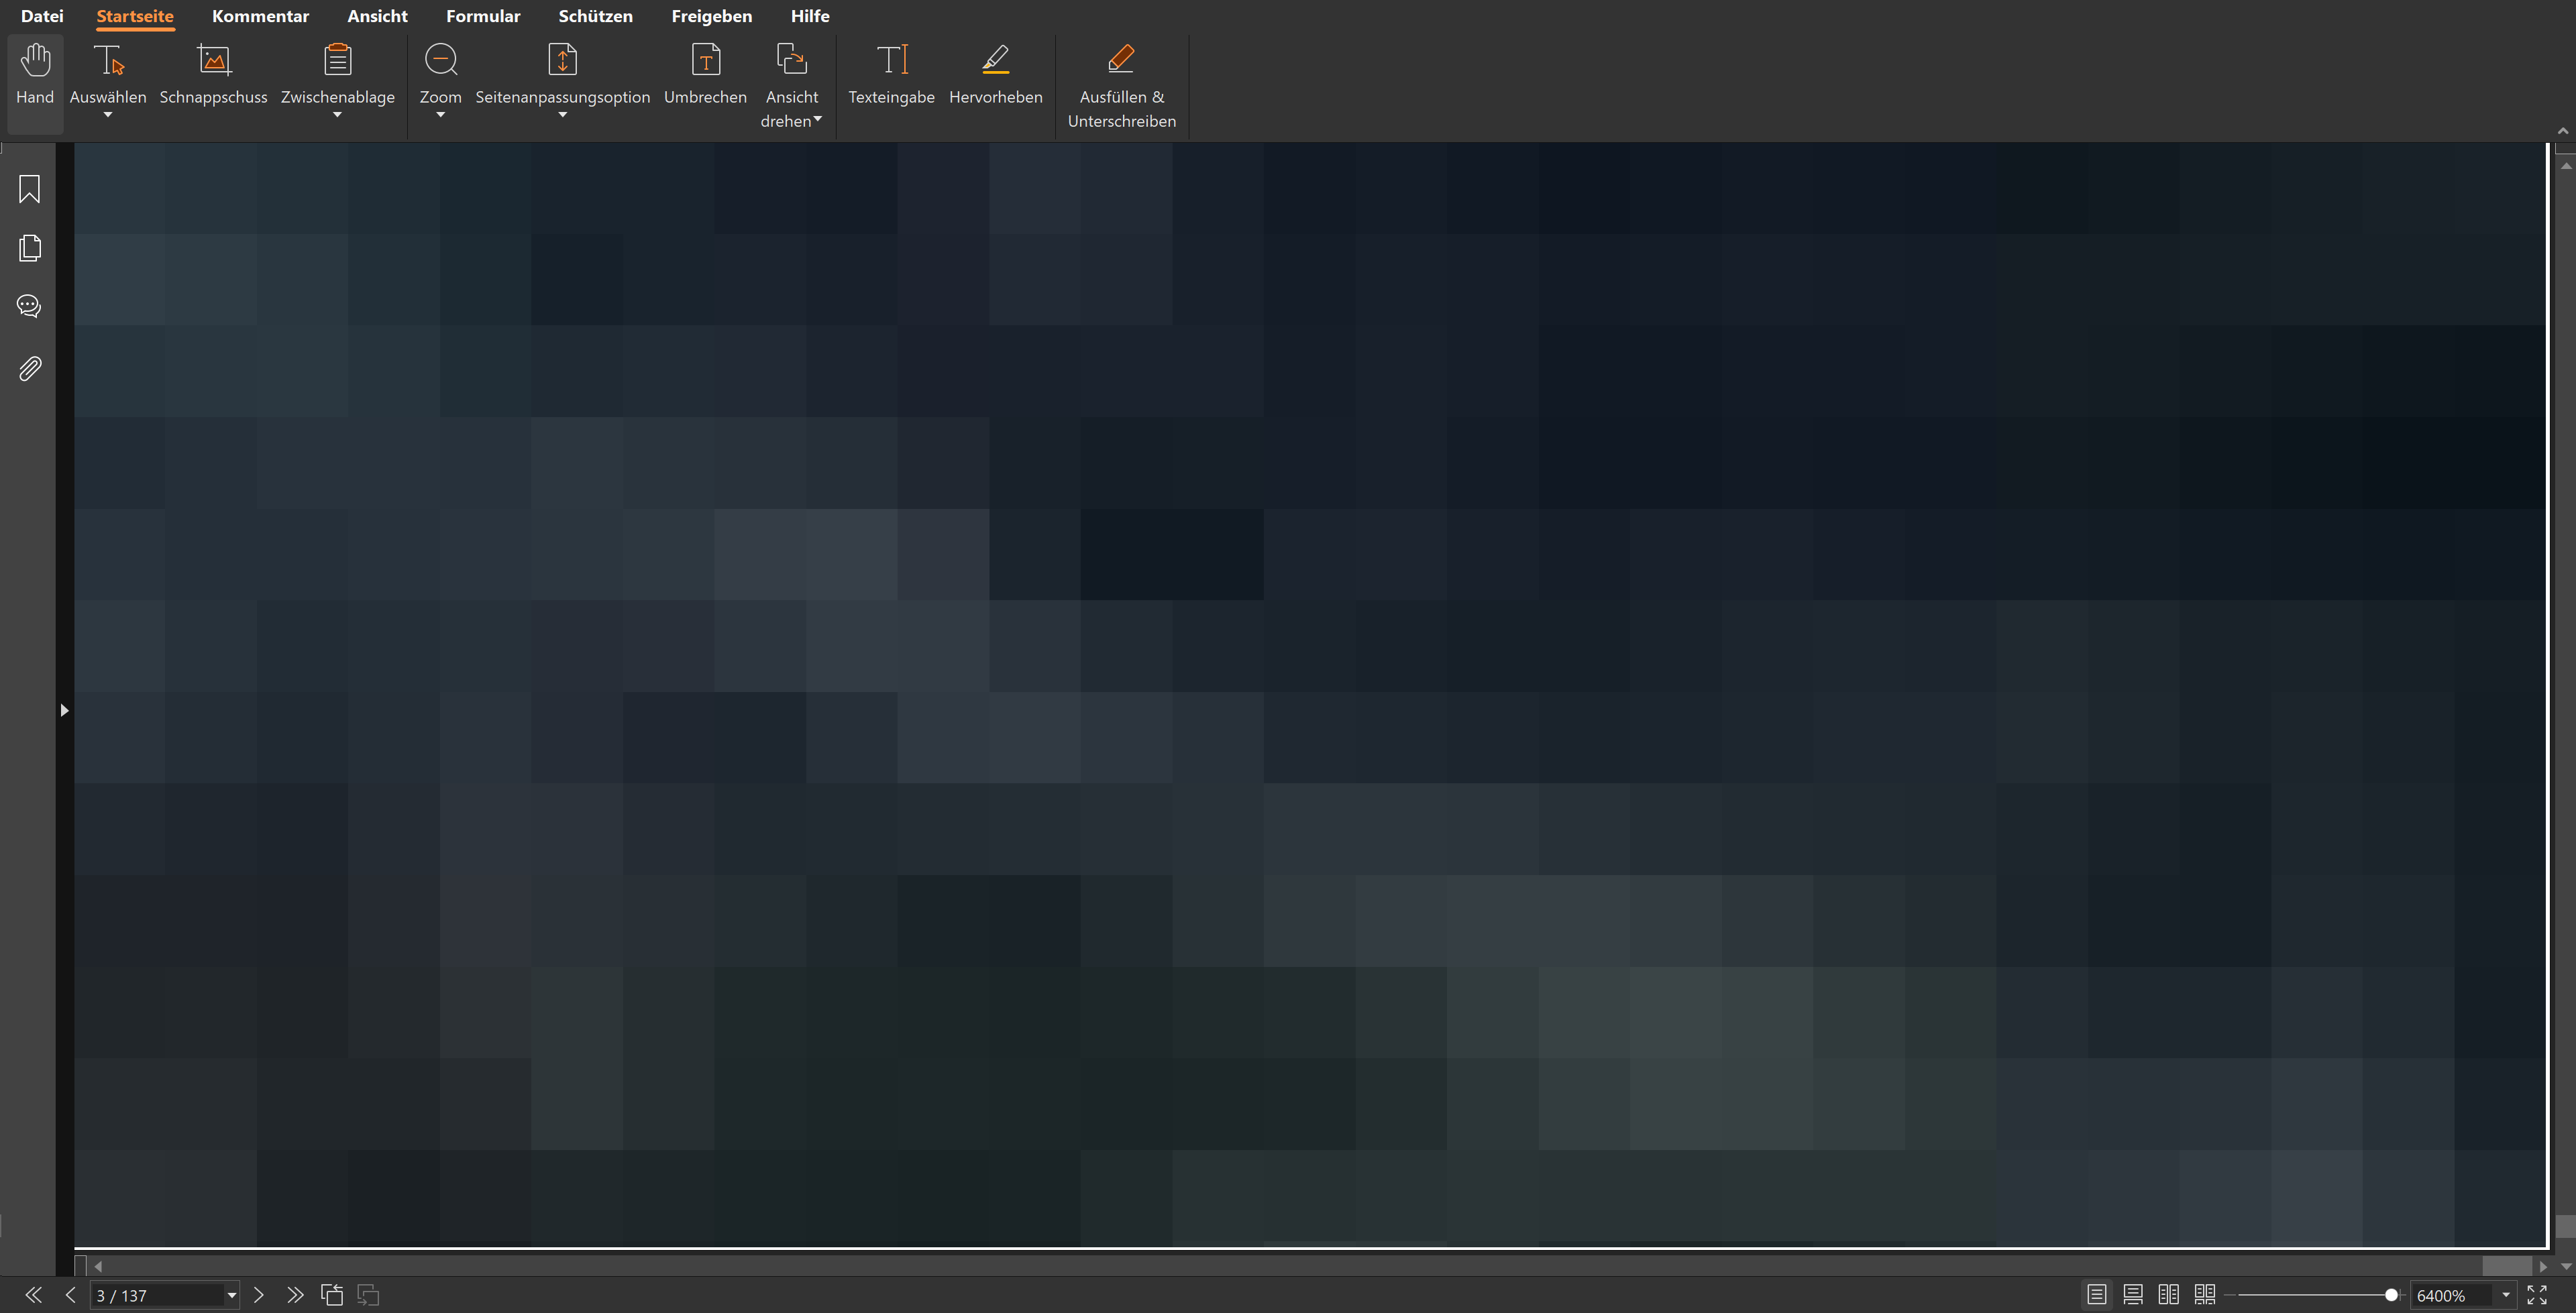Viewport: 2576px width, 1313px height.
Task: Switch to the Schützen tab
Action: [596, 16]
